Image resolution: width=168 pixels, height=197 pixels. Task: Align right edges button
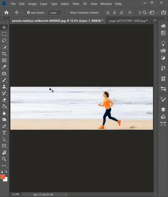pos(121,13)
